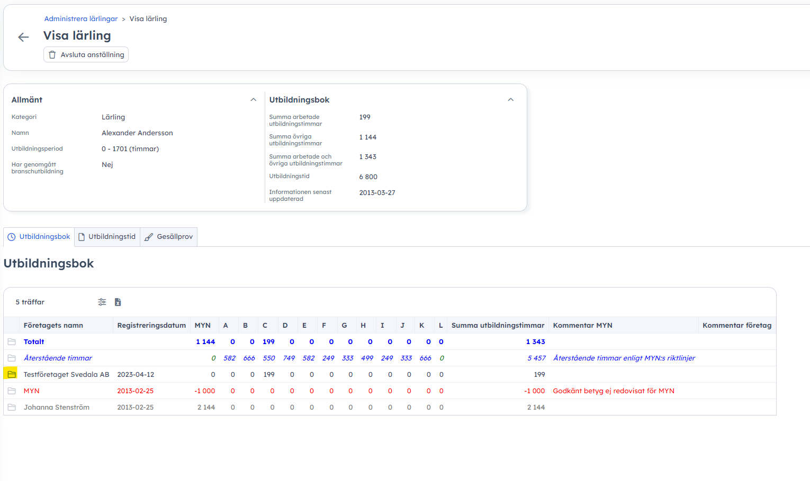The width and height of the screenshot is (810, 481).
Task: Open folder icon for Återstående timmar row
Action: (x=12, y=358)
